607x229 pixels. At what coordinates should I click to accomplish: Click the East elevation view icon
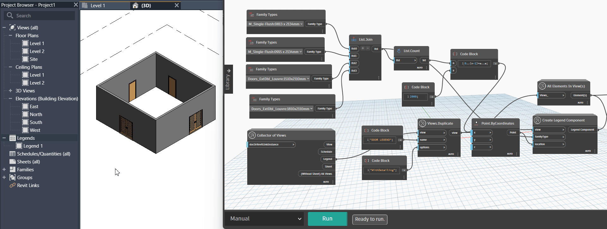pyautogui.click(x=25, y=106)
